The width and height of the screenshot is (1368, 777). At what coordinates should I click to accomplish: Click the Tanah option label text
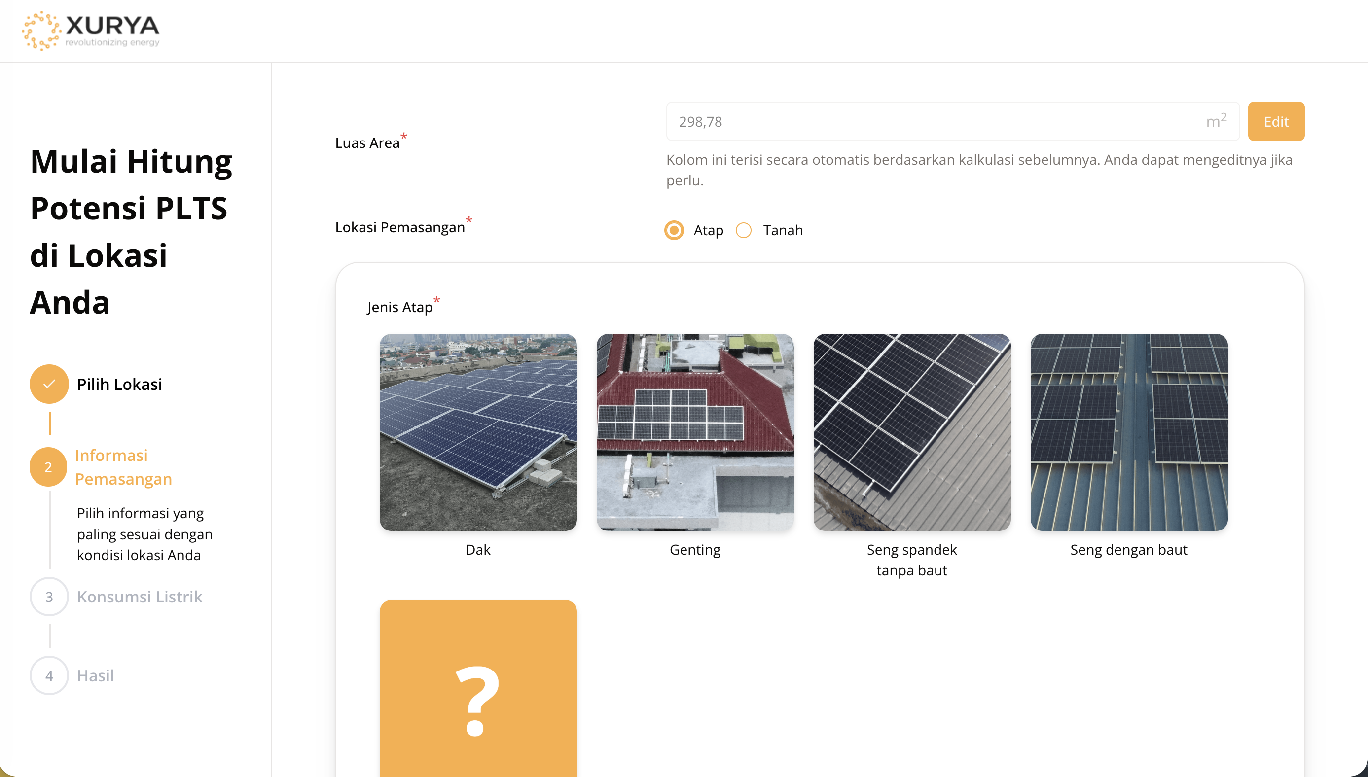click(x=783, y=230)
